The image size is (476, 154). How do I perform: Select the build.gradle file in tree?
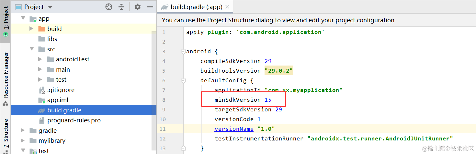(x=64, y=110)
